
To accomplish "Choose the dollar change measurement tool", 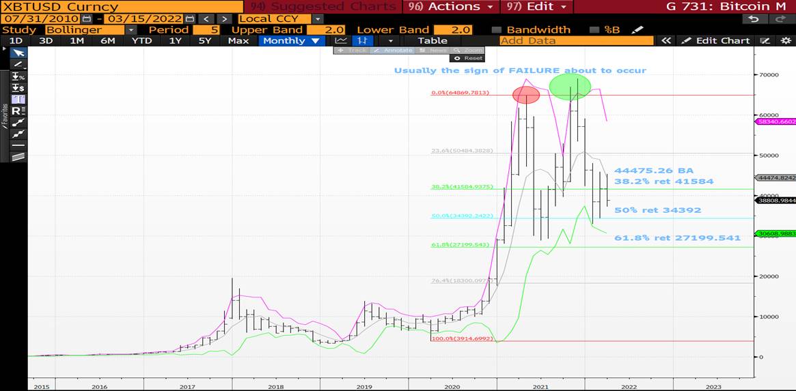I will coord(18,88).
